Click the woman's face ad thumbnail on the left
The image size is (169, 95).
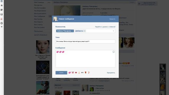pyautogui.click(x=43, y=47)
